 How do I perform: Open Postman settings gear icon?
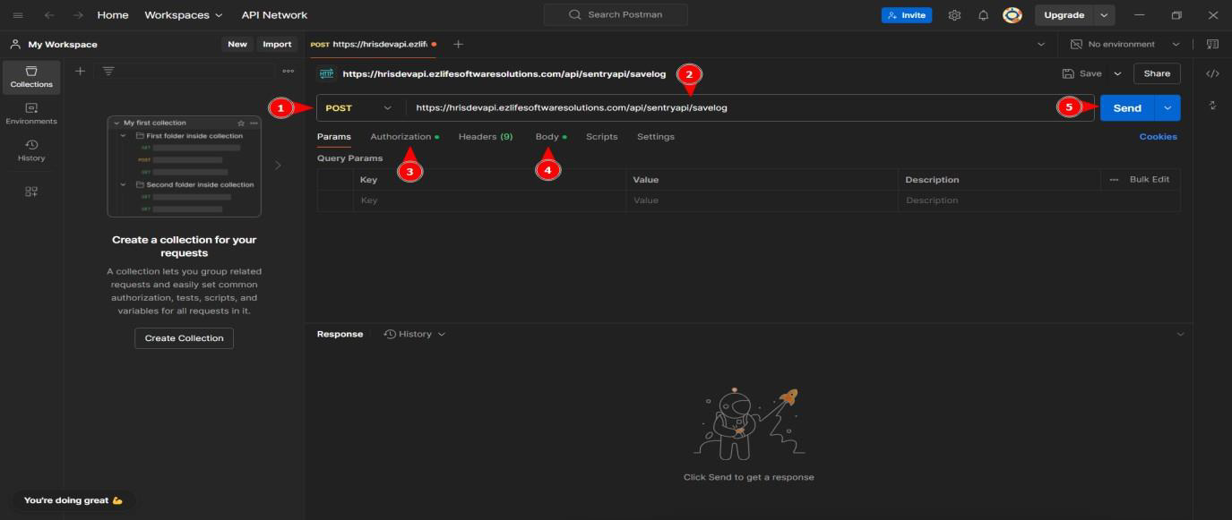954,15
